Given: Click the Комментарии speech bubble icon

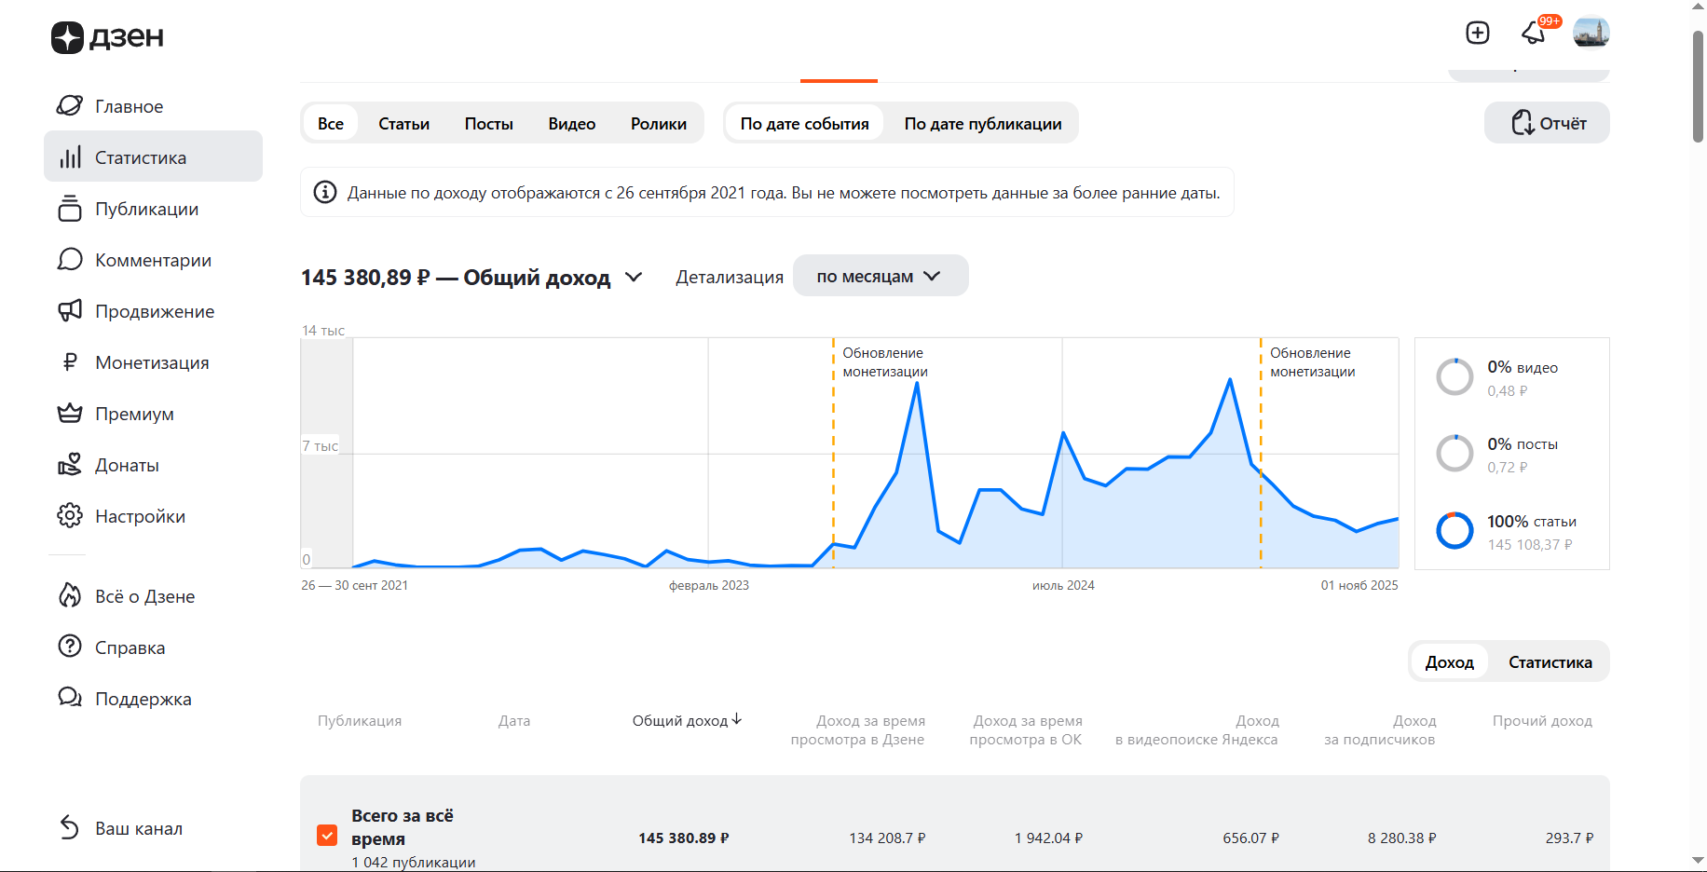Looking at the screenshot, I should pyautogui.click(x=70, y=260).
